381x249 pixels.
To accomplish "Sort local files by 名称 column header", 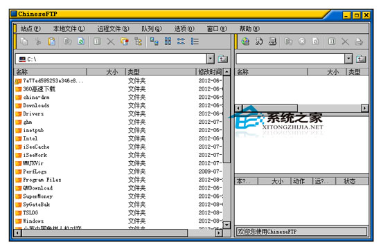I will pos(51,72).
